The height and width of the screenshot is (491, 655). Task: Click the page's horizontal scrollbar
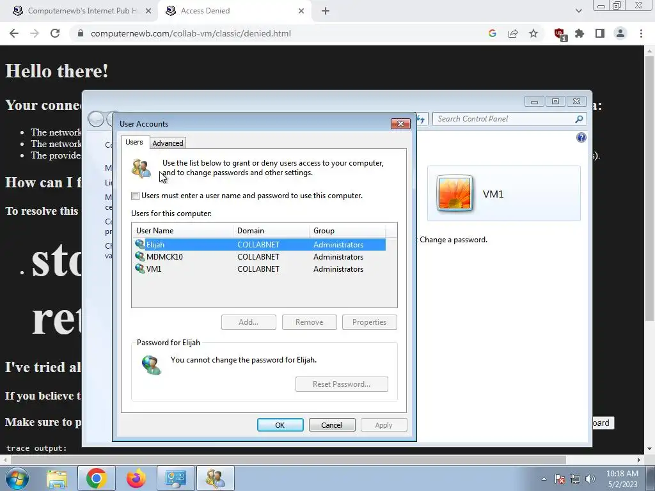pyautogui.click(x=288, y=460)
